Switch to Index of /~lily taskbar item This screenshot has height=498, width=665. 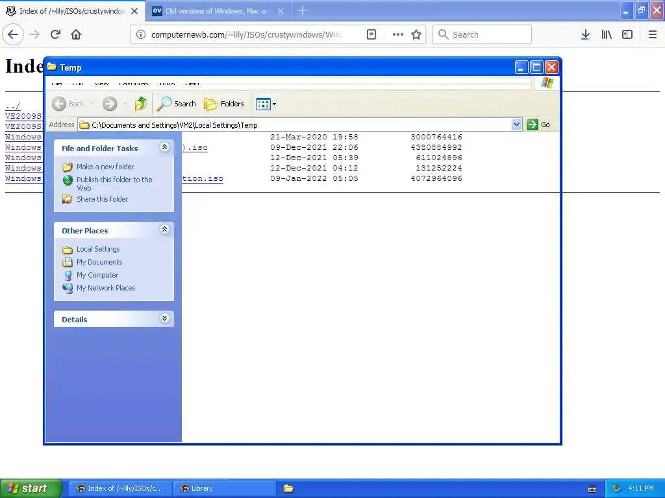(120, 488)
